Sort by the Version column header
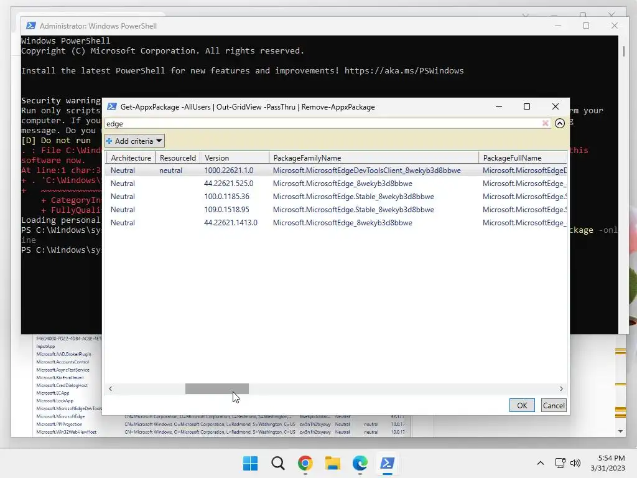 tap(235, 157)
